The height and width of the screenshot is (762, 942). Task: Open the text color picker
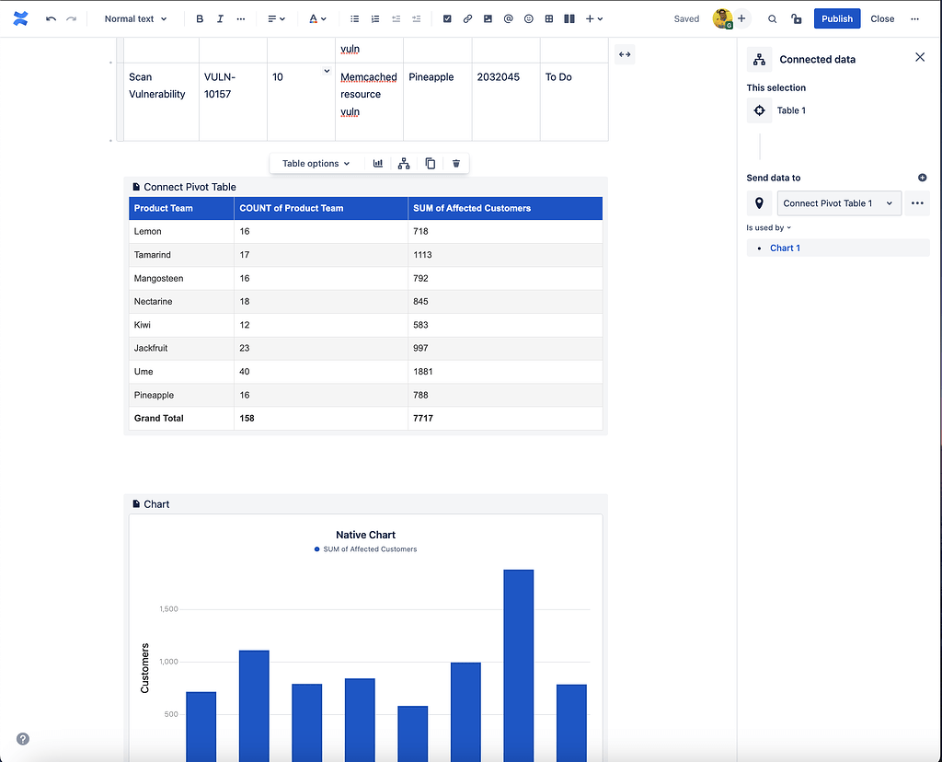[314, 18]
